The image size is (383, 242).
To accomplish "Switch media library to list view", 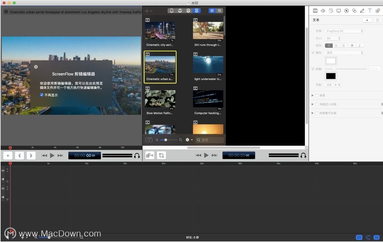I will click(219, 11).
